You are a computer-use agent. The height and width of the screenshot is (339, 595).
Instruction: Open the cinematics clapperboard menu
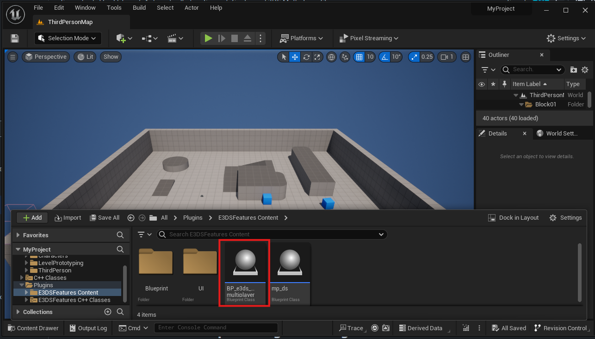coord(175,38)
